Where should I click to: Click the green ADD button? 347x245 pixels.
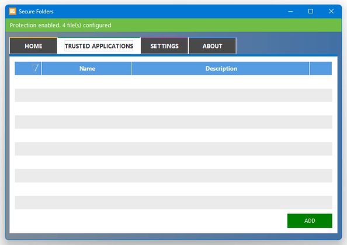coord(310,220)
